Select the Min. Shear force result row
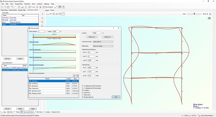 point(54,86)
